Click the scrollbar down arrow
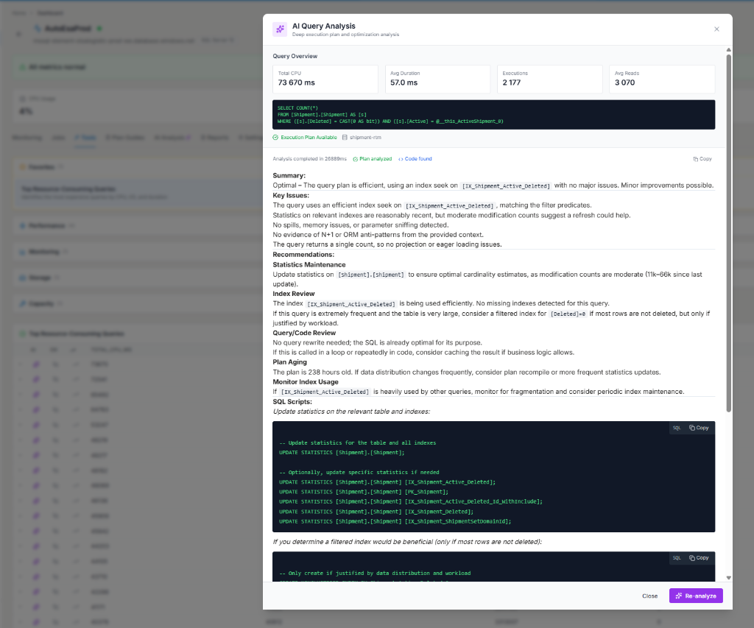Image resolution: width=754 pixels, height=628 pixels. tap(729, 577)
